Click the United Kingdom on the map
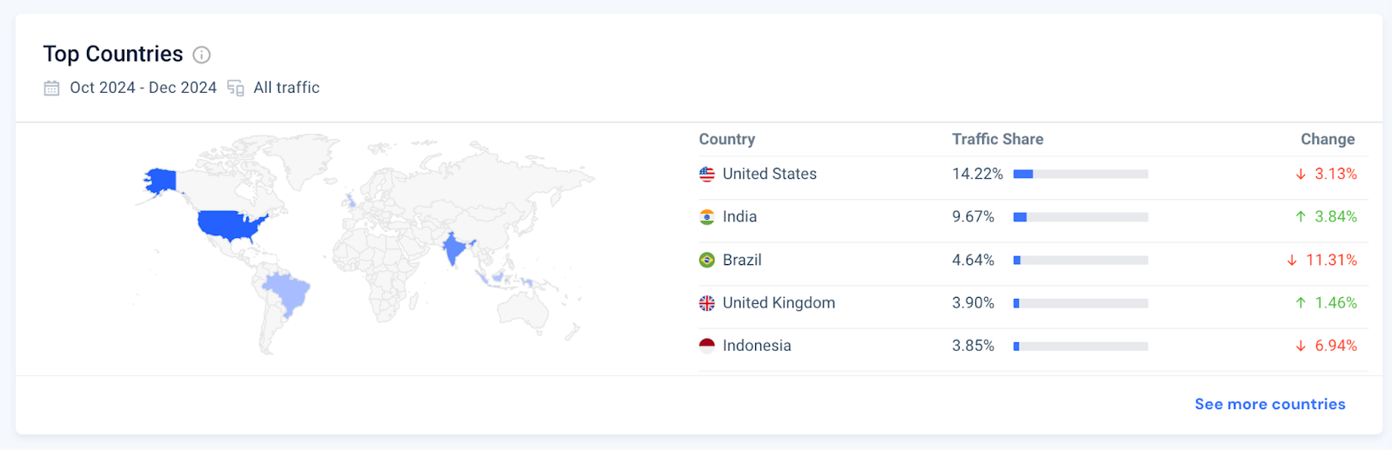 pos(350,201)
